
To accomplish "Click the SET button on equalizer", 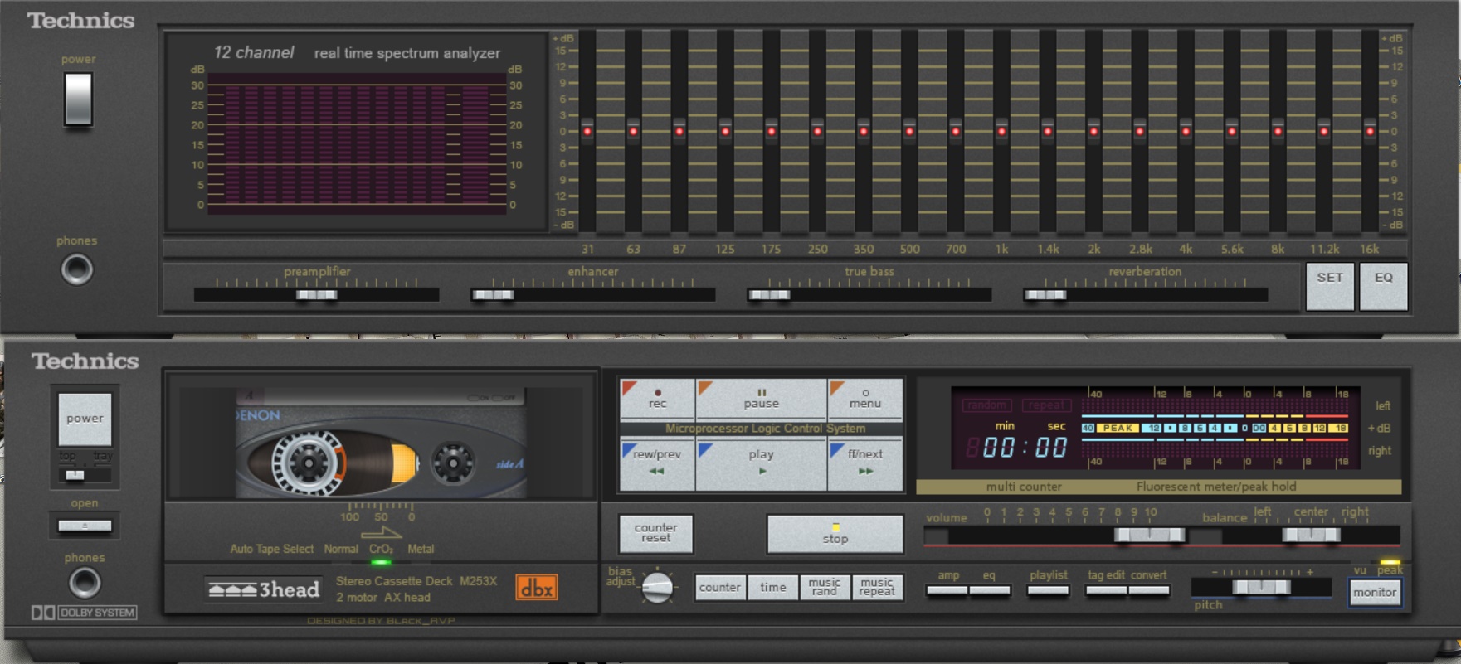I will [1330, 286].
